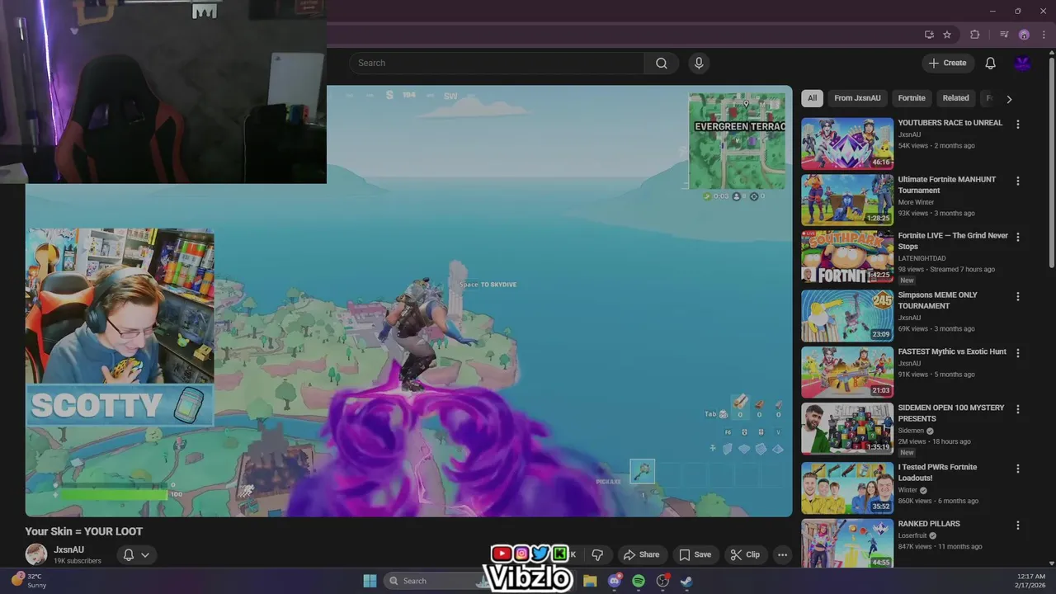Show more filter chips with right arrow

pos(1009,99)
